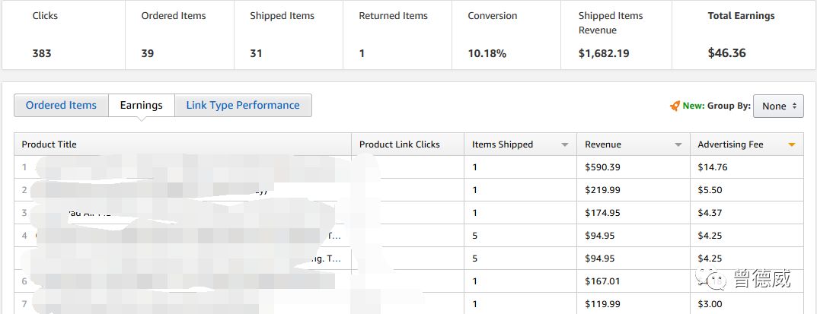The image size is (817, 314).
Task: Click the $14.76 advertising fee cell
Action: (747, 167)
